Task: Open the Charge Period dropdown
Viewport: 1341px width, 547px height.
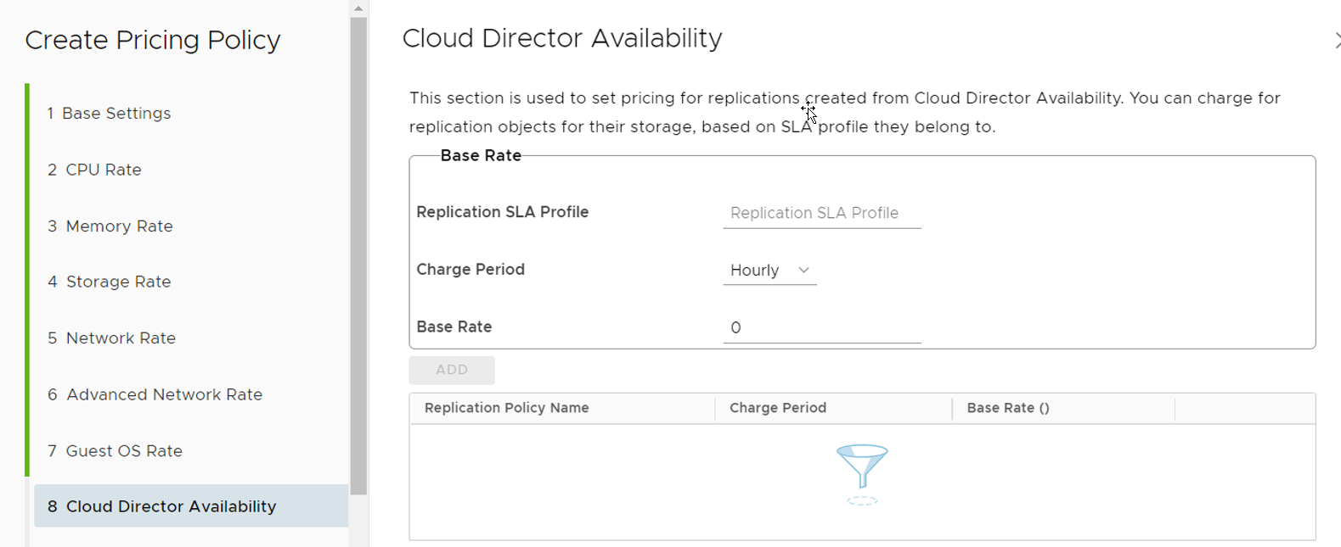Action: [769, 271]
